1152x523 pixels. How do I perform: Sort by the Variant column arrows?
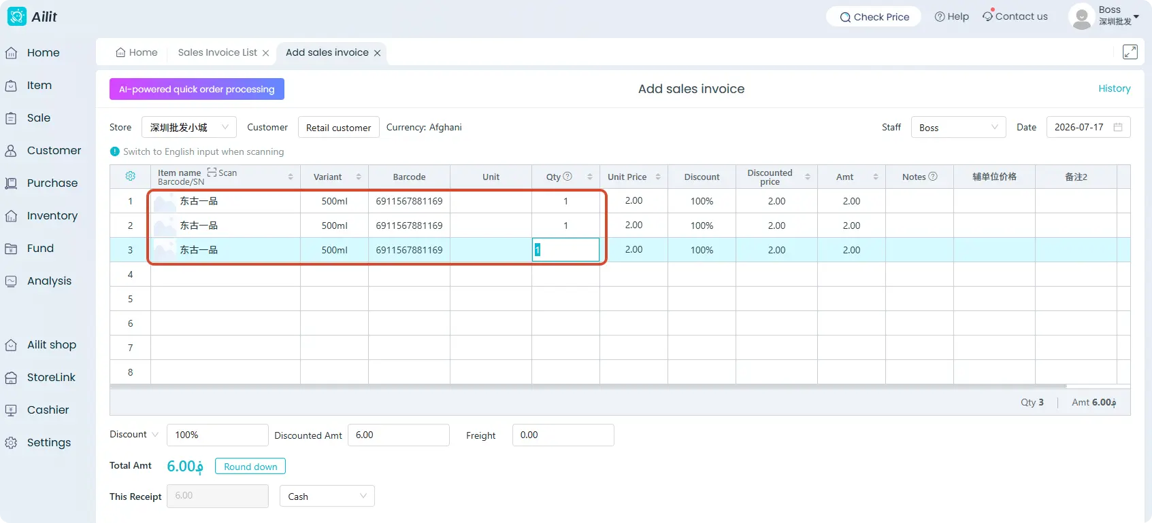click(359, 177)
